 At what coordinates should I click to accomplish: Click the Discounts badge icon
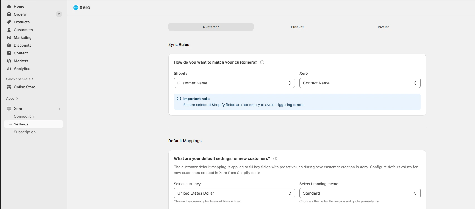coord(9,45)
